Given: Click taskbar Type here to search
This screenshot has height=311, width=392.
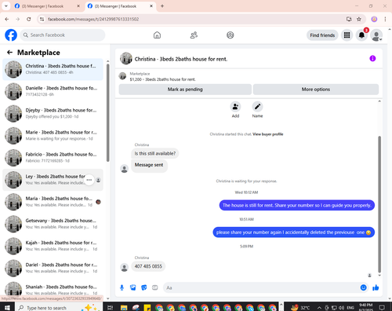Looking at the screenshot, I should pos(59,308).
